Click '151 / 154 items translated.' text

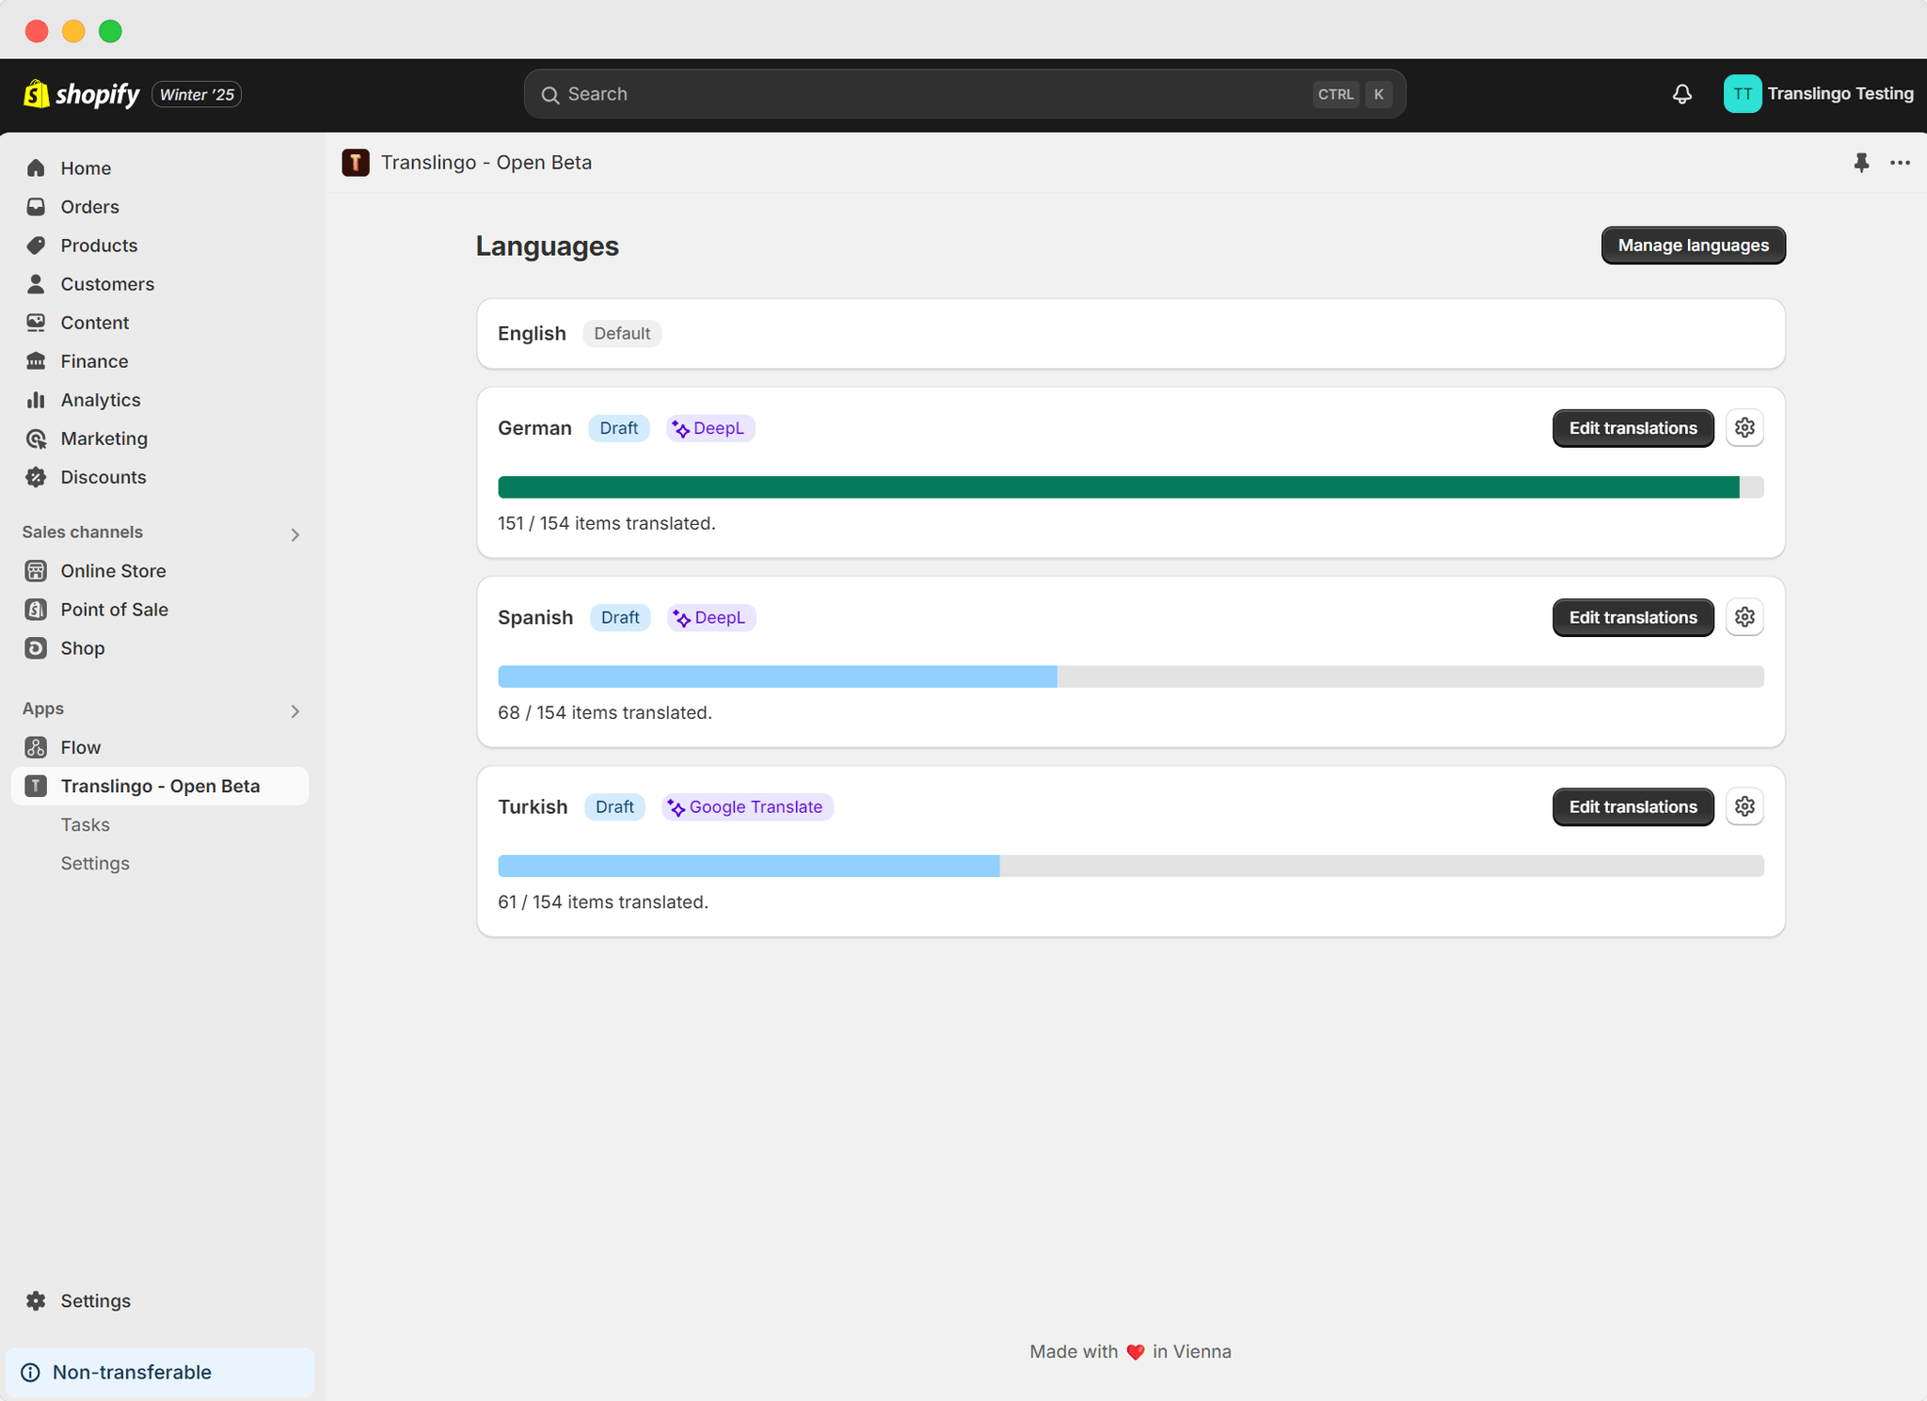click(607, 523)
